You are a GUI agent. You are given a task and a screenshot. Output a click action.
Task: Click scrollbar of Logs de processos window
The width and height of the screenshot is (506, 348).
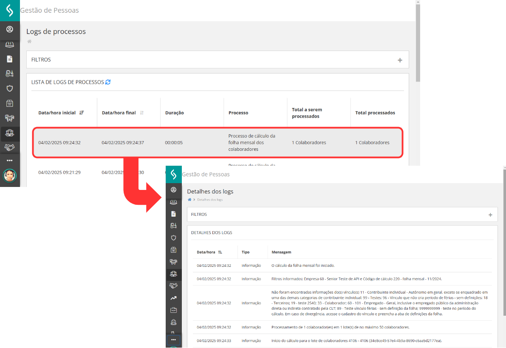(x=418, y=43)
